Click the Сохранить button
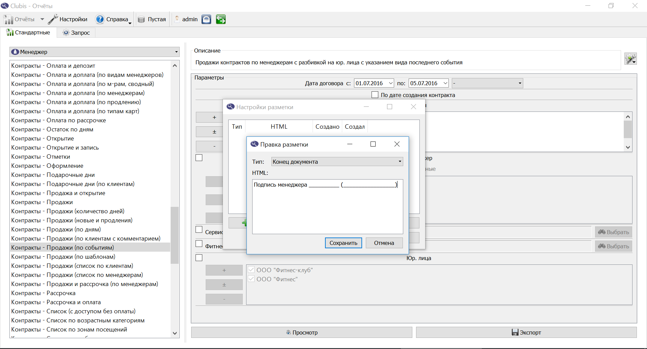 pos(343,243)
